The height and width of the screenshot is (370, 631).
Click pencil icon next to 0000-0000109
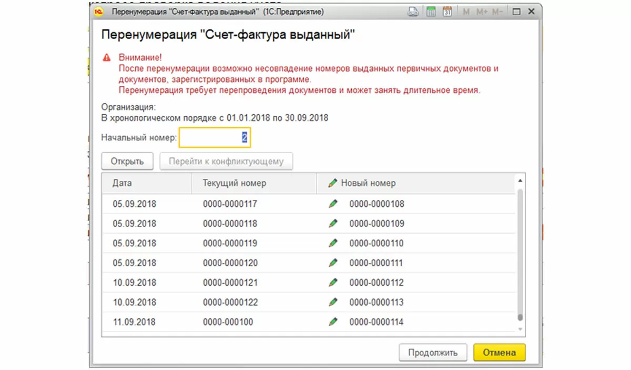tap(332, 223)
